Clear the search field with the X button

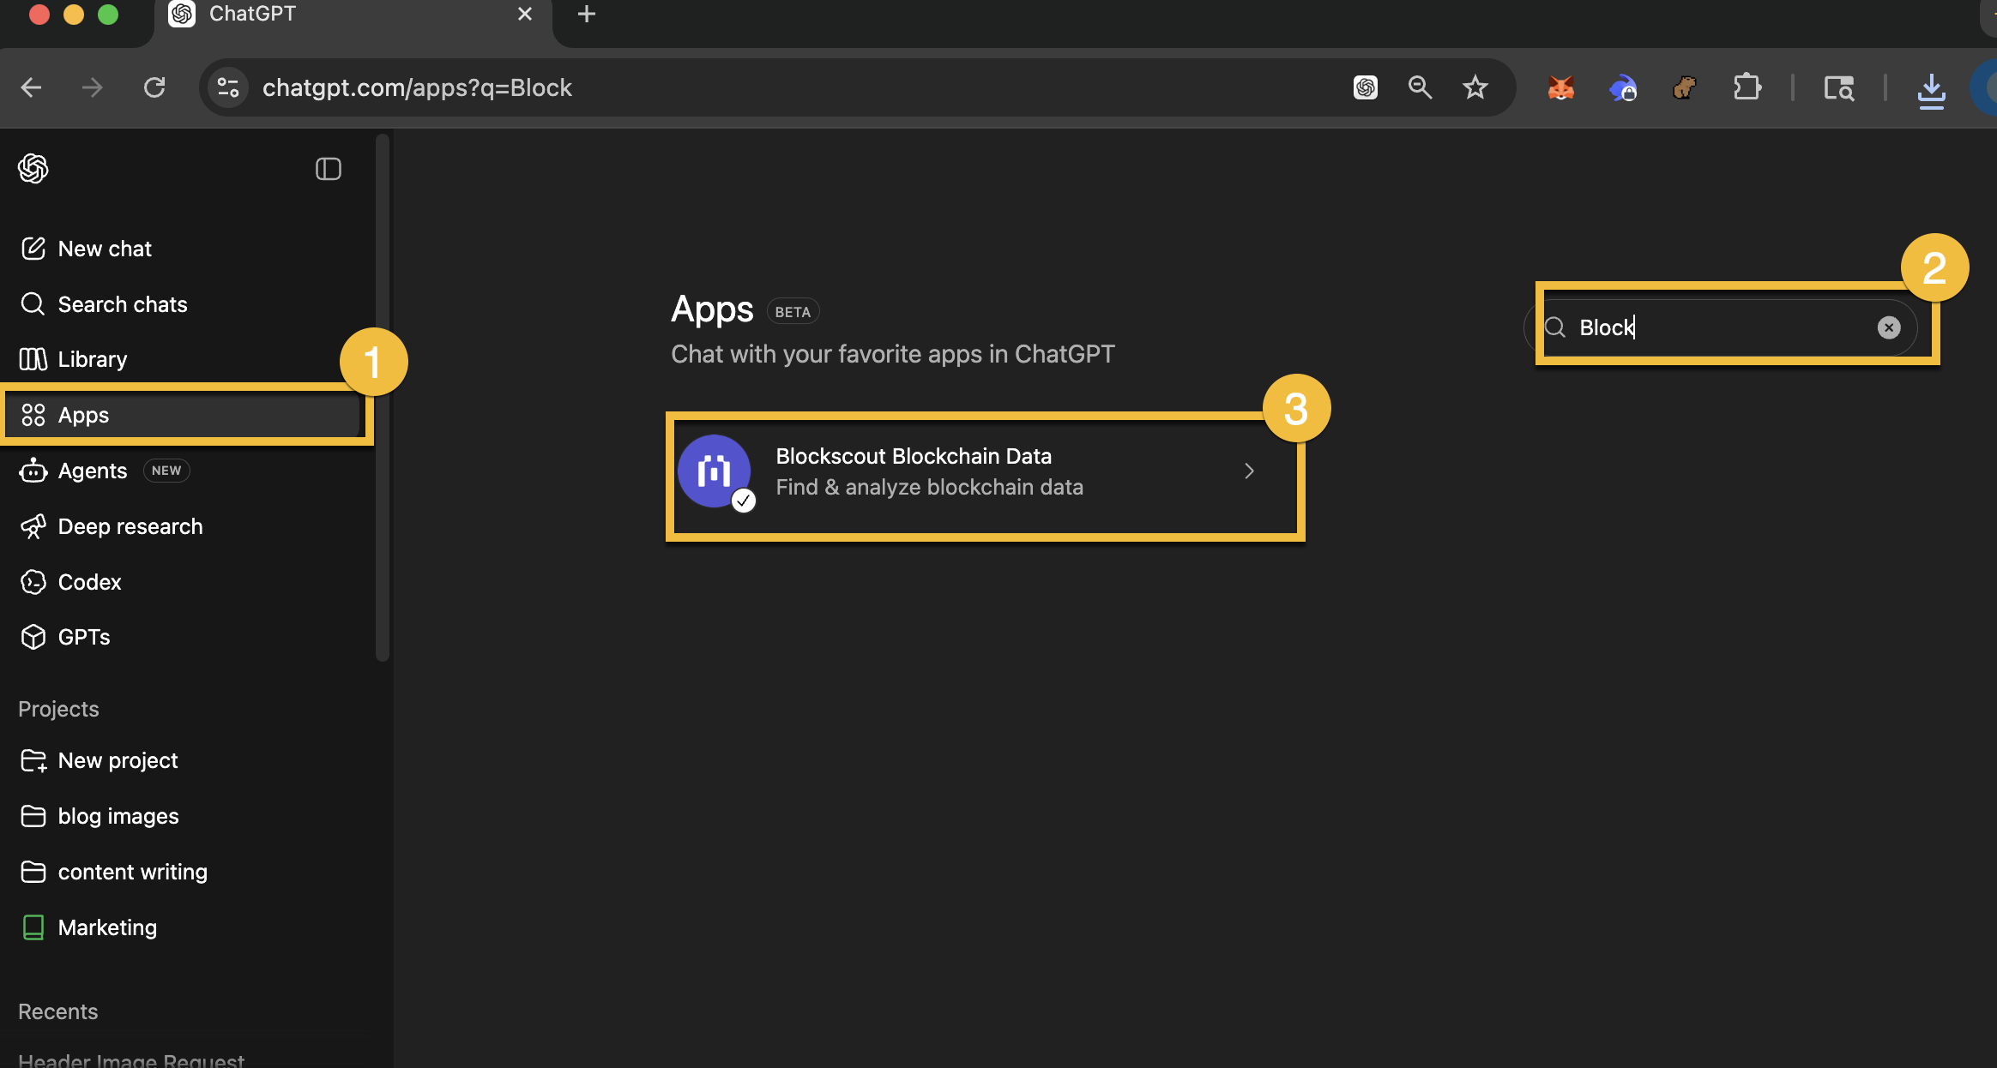(1889, 327)
